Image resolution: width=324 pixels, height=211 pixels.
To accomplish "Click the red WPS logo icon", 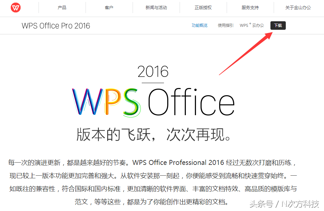I will tap(16, 8).
